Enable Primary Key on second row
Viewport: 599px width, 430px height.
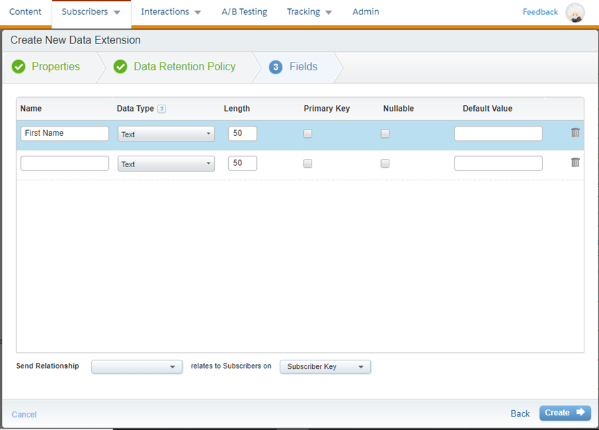click(308, 163)
